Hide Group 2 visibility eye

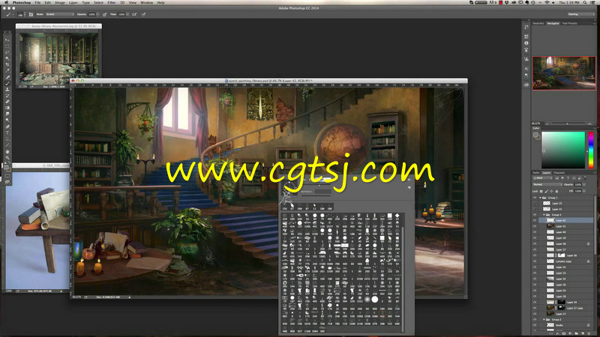(535, 320)
